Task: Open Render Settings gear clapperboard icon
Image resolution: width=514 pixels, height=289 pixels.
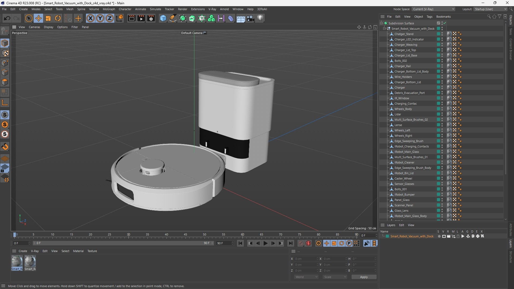Action: pyautogui.click(x=151, y=18)
